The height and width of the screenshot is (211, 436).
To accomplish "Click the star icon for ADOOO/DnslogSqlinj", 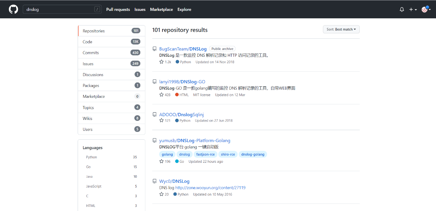I will tap(161, 121).
